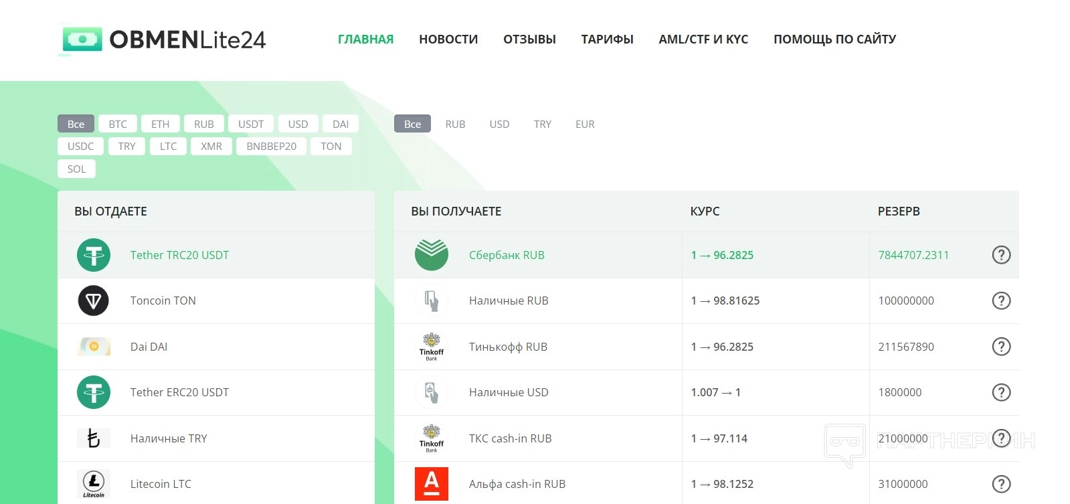Screen dimensions: 1070x504
Task: Choose Тинькофф RUB to receive
Action: (707, 347)
